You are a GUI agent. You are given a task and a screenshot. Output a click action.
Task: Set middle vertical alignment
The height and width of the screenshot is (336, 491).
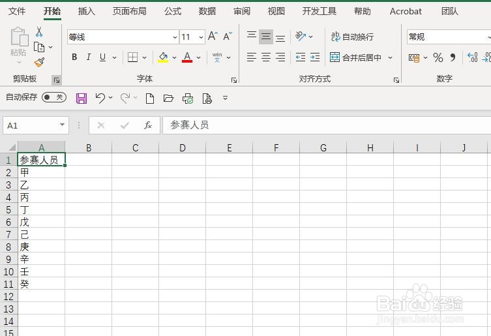(x=266, y=37)
